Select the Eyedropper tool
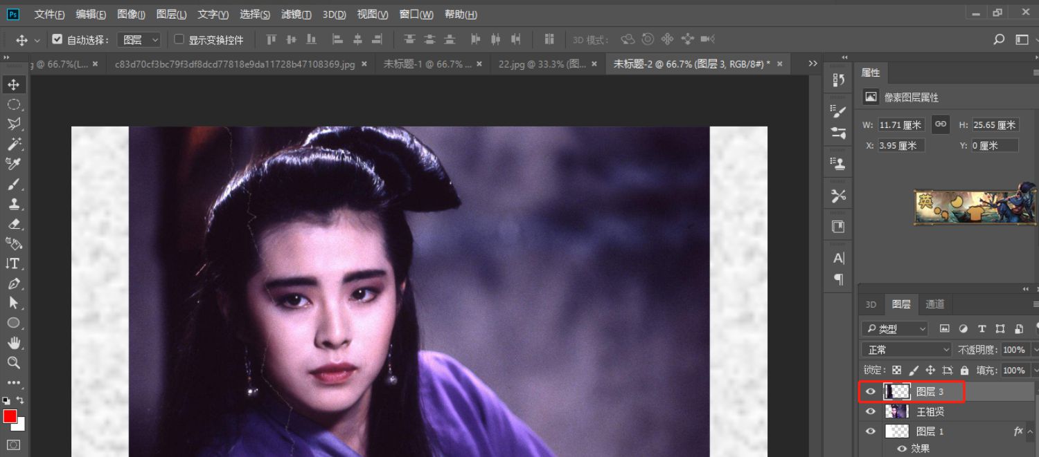This screenshot has width=1039, height=457. [13, 164]
